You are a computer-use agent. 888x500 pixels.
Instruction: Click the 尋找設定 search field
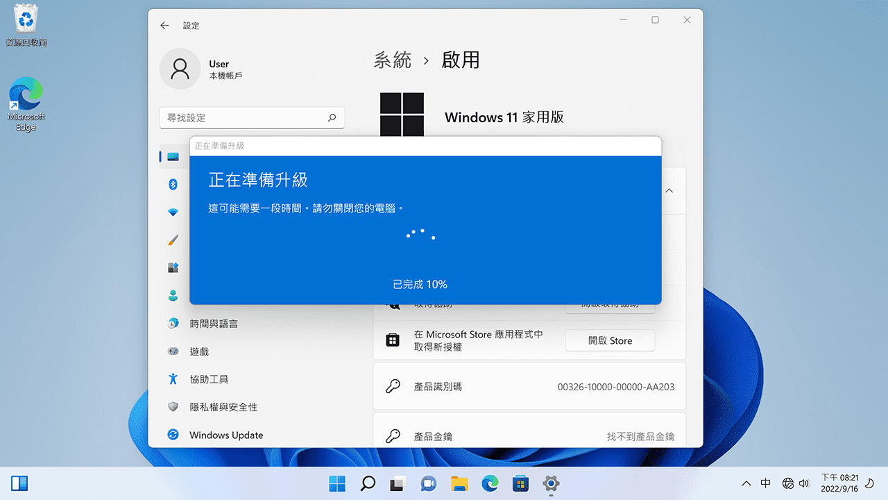252,117
